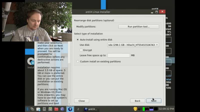Open the volume speaker tray icon
The width and height of the screenshot is (200, 112).
[x=140, y=109]
